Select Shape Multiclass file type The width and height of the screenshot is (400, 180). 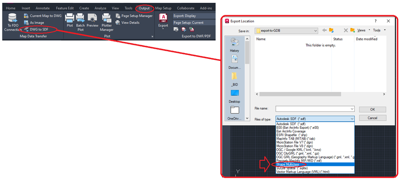(315, 165)
